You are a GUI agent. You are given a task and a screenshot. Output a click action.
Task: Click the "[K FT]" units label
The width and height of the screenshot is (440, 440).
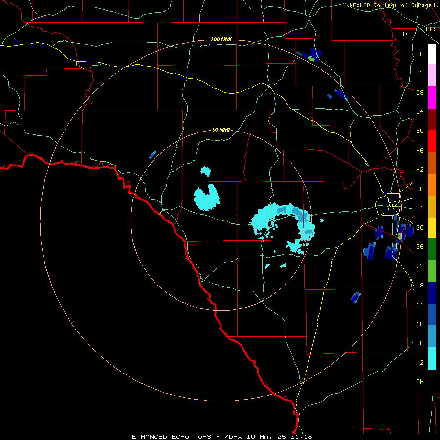[x=414, y=34]
